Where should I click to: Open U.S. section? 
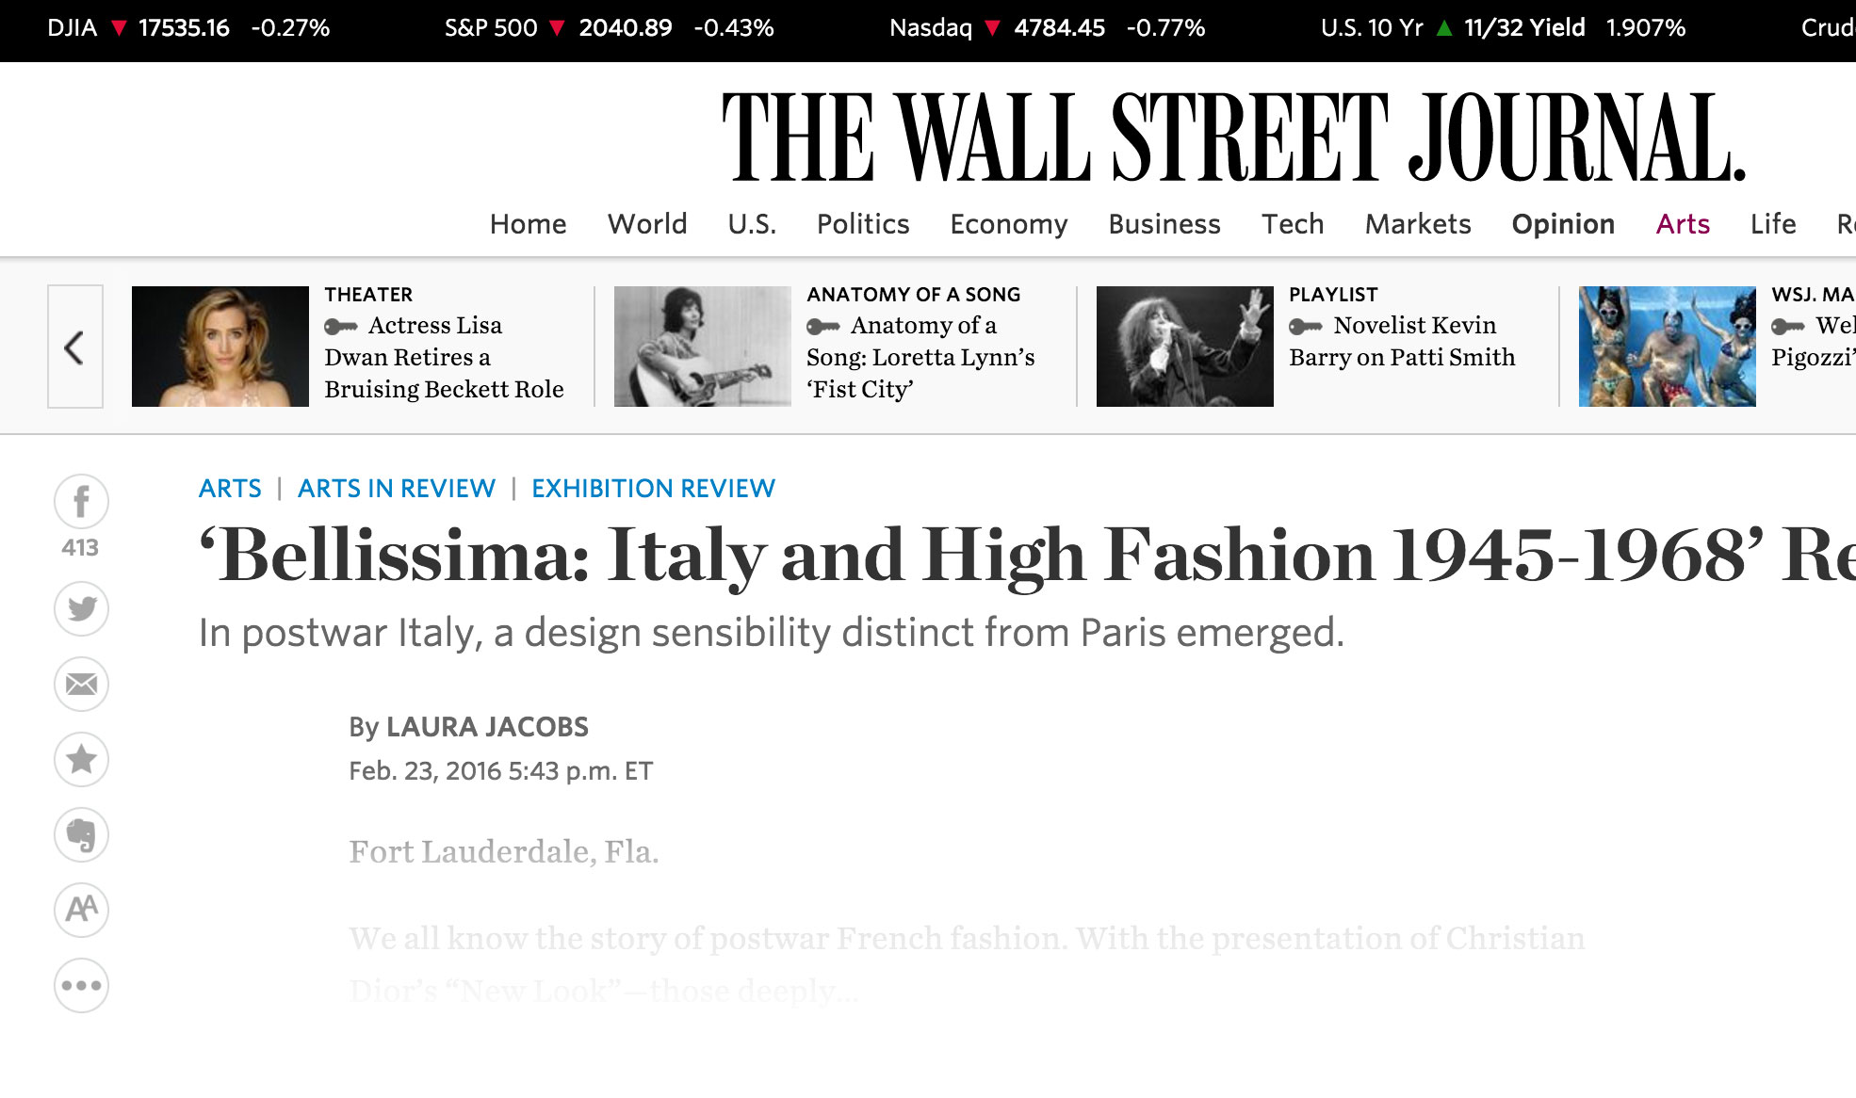(x=752, y=224)
